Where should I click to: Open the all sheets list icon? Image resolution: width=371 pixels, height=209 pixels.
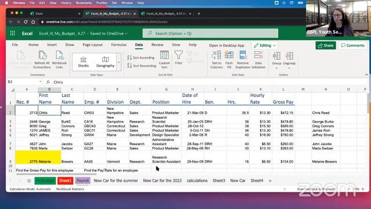pos(29,181)
